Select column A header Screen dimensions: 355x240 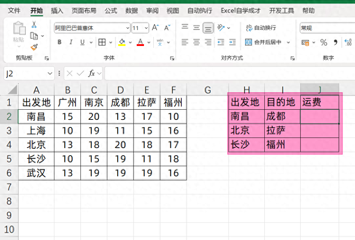36,90
